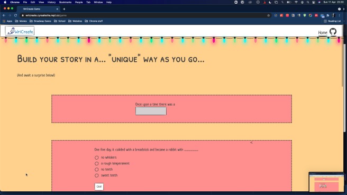The height and width of the screenshot is (195, 347).
Task: Open the Apps shortcut in bookmarks bar
Action: click(7, 21)
